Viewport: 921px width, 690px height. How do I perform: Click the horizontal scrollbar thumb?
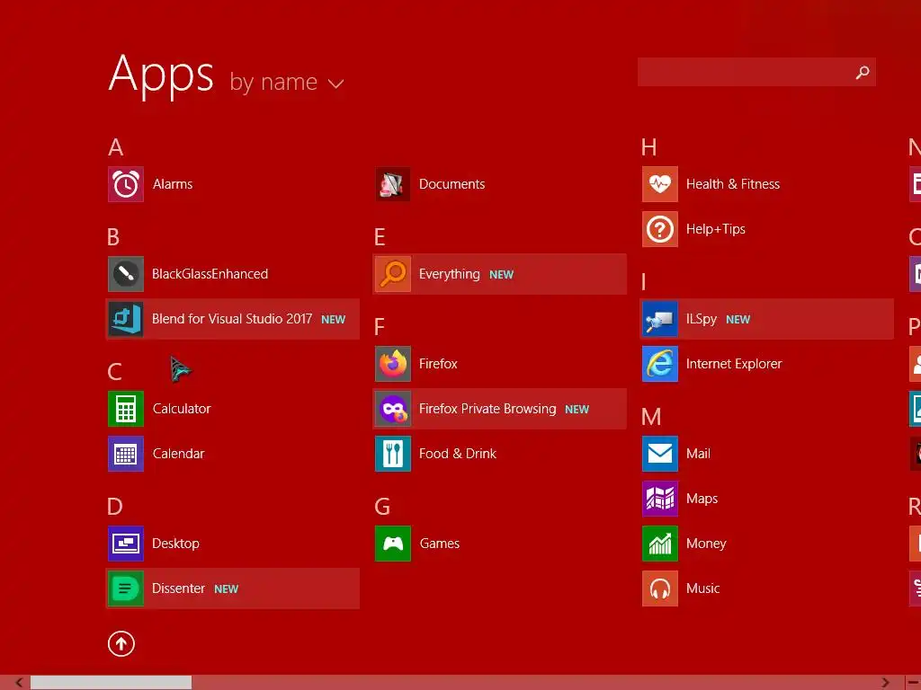(x=111, y=683)
